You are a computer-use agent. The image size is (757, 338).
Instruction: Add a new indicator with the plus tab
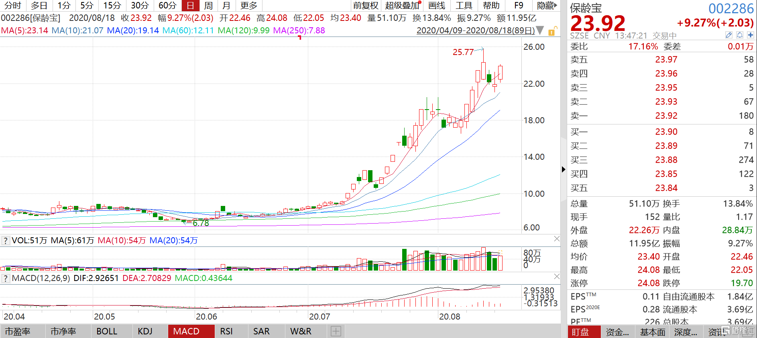coord(336,331)
